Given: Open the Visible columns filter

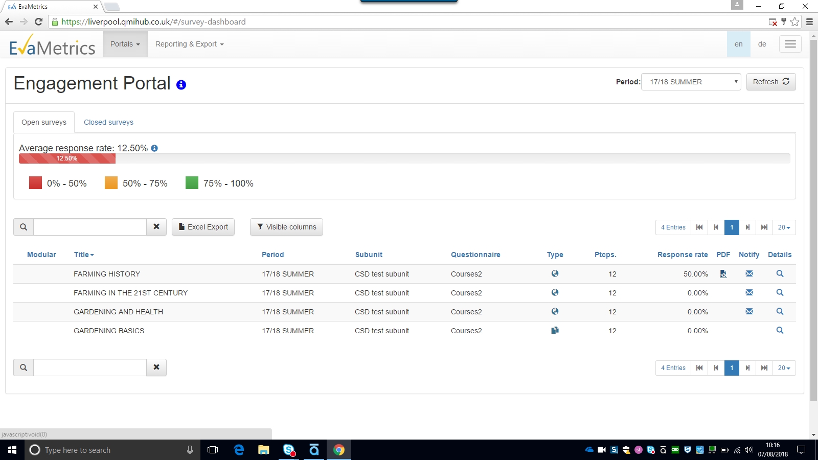Looking at the screenshot, I should [x=286, y=227].
